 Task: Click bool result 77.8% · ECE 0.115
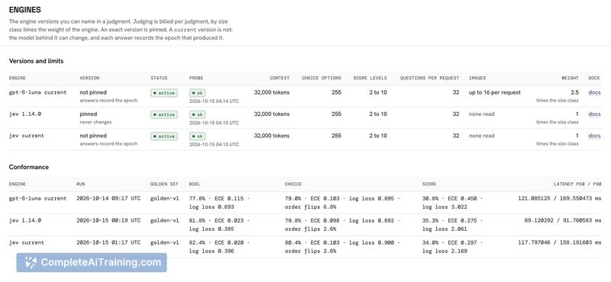pos(216,198)
